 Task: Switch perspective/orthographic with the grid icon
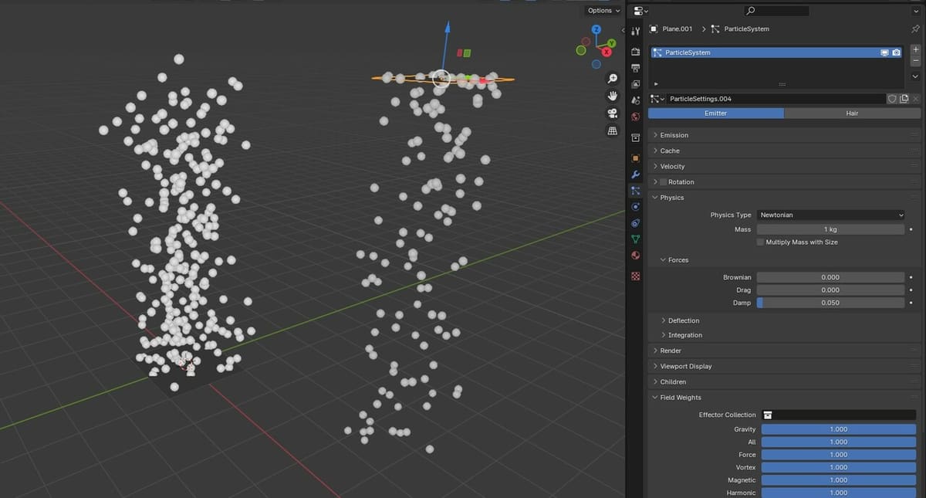pos(613,131)
